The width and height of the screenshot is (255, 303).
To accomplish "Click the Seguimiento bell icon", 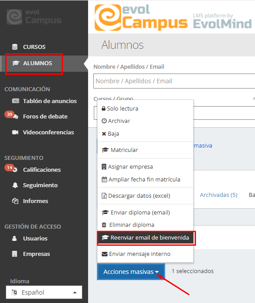I will coord(15,185).
